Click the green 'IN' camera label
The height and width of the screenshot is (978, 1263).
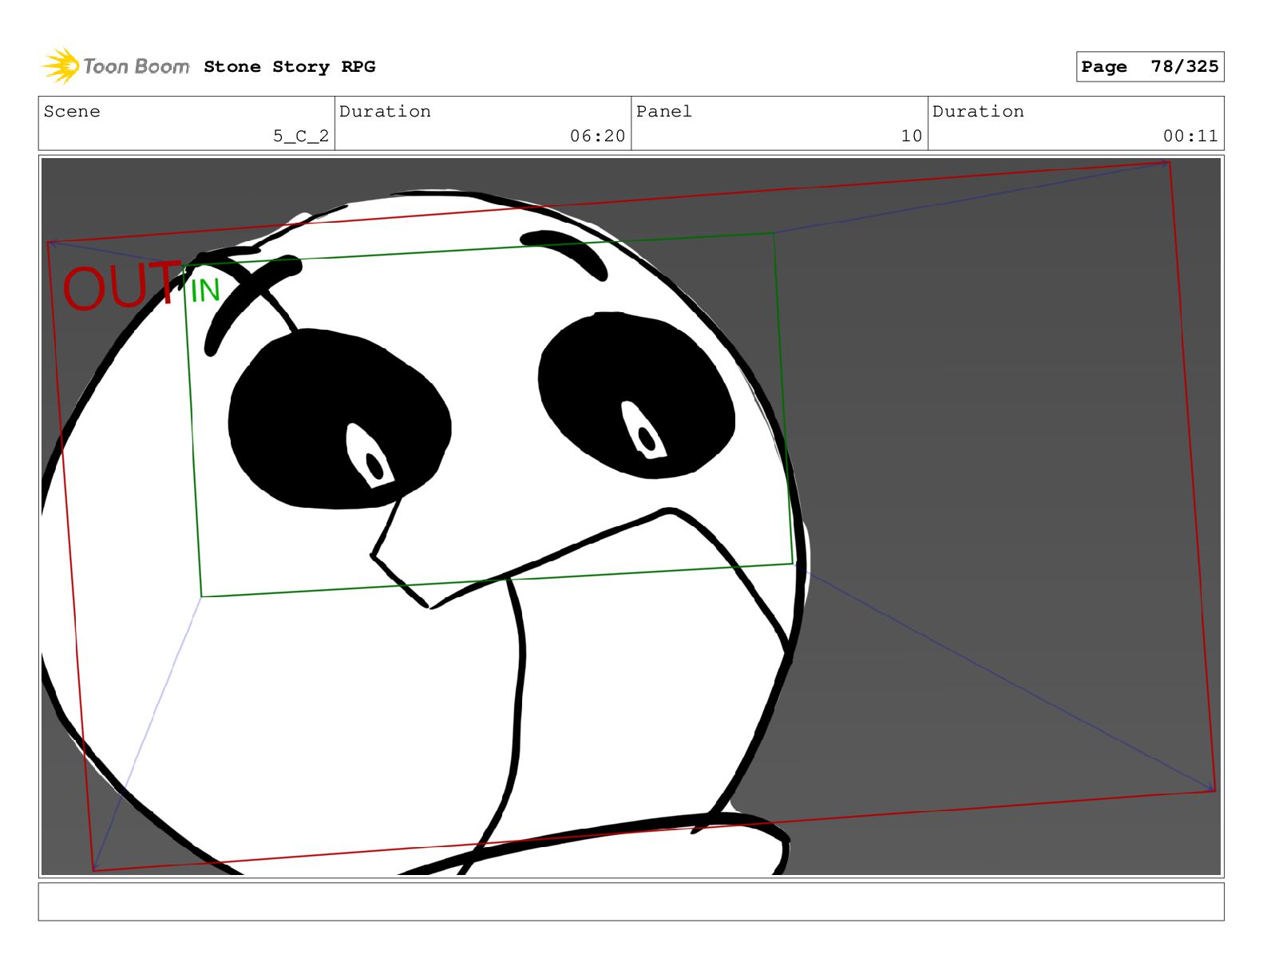(x=204, y=291)
